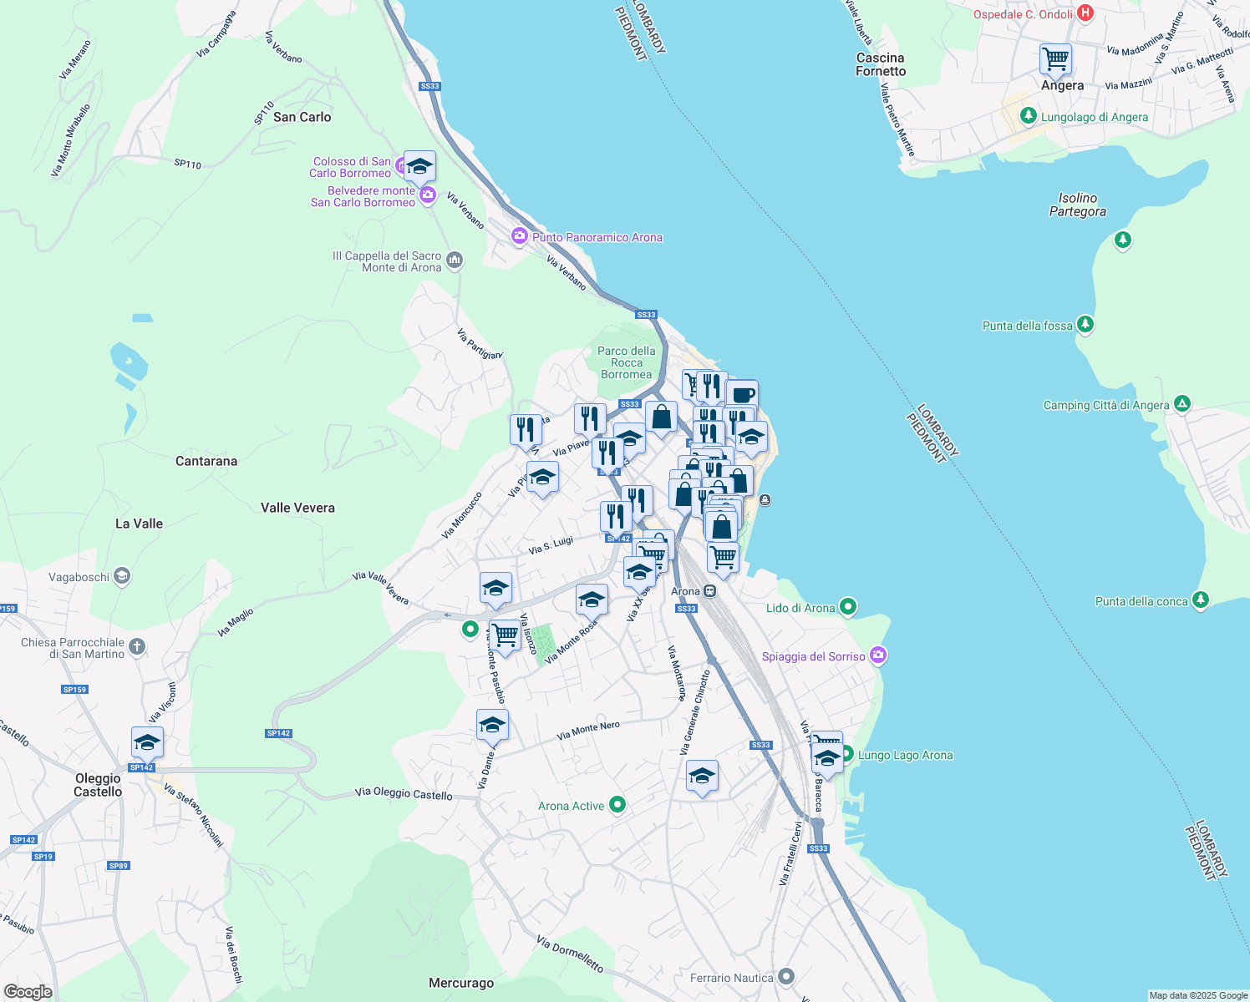
Task: Click the Via Maglio street label
Action: 236,623
